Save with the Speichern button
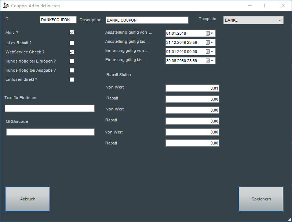 coord(261,199)
